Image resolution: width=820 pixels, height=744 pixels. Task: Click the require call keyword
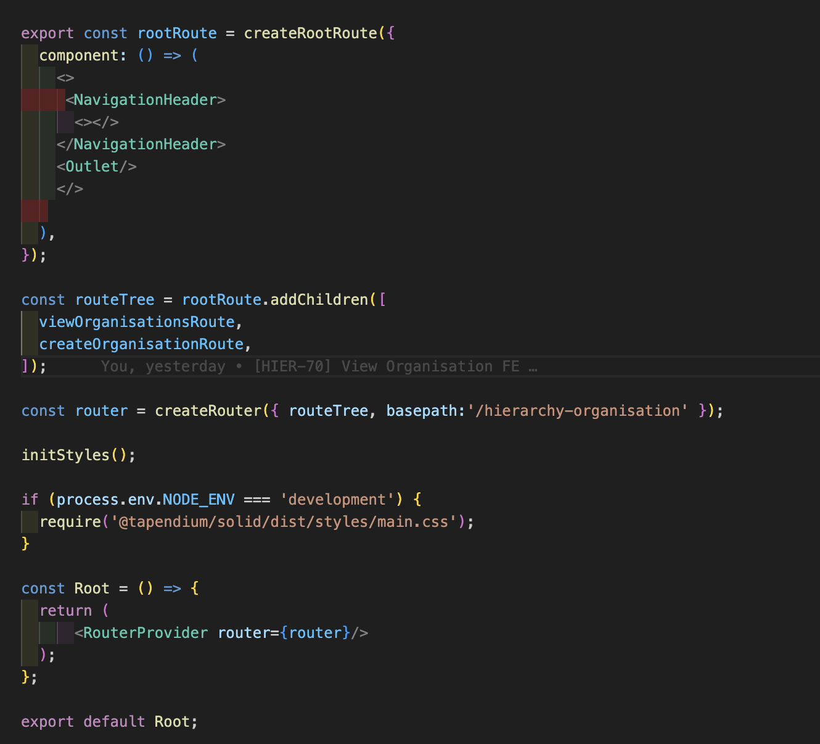tap(70, 522)
